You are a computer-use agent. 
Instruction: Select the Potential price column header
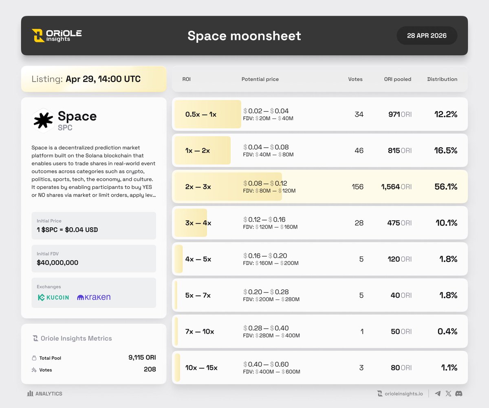[260, 79]
